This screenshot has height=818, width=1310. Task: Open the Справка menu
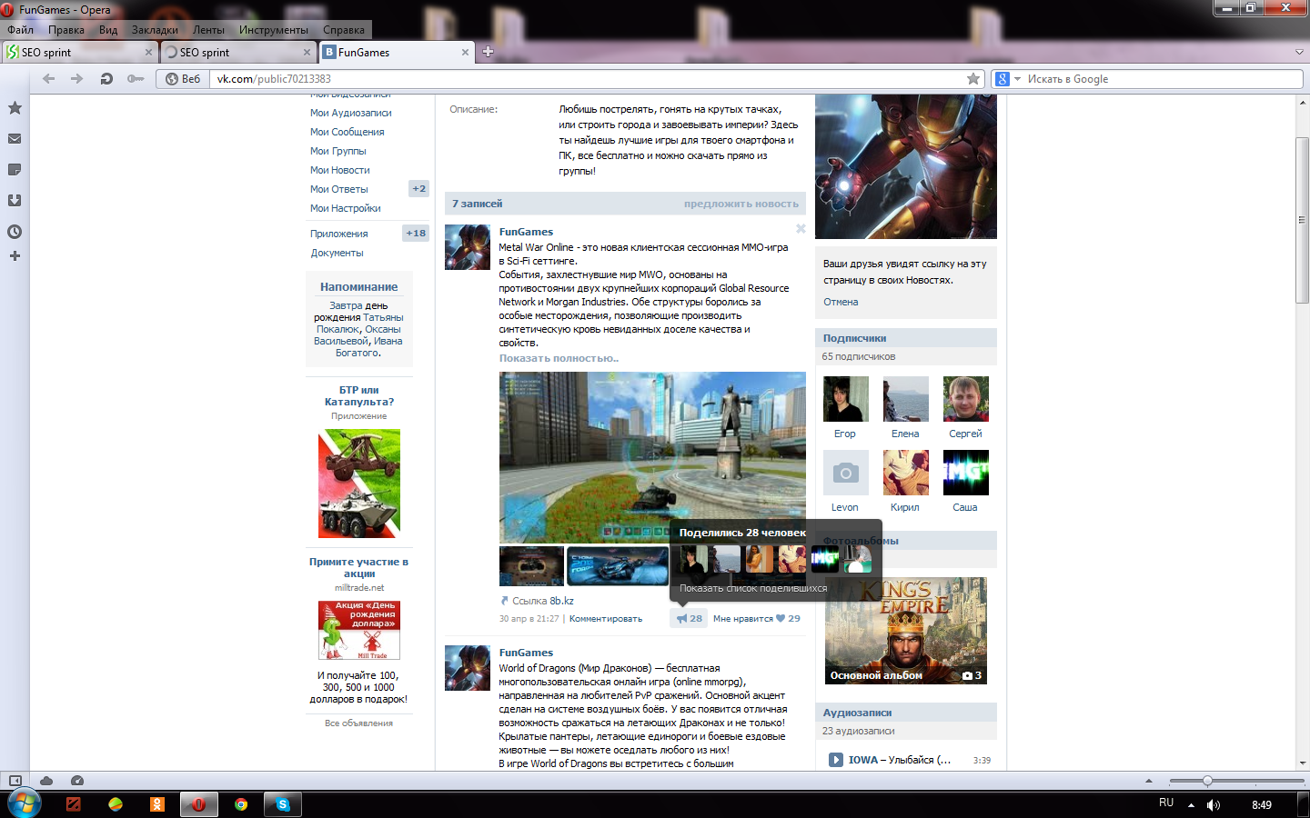[x=344, y=30]
